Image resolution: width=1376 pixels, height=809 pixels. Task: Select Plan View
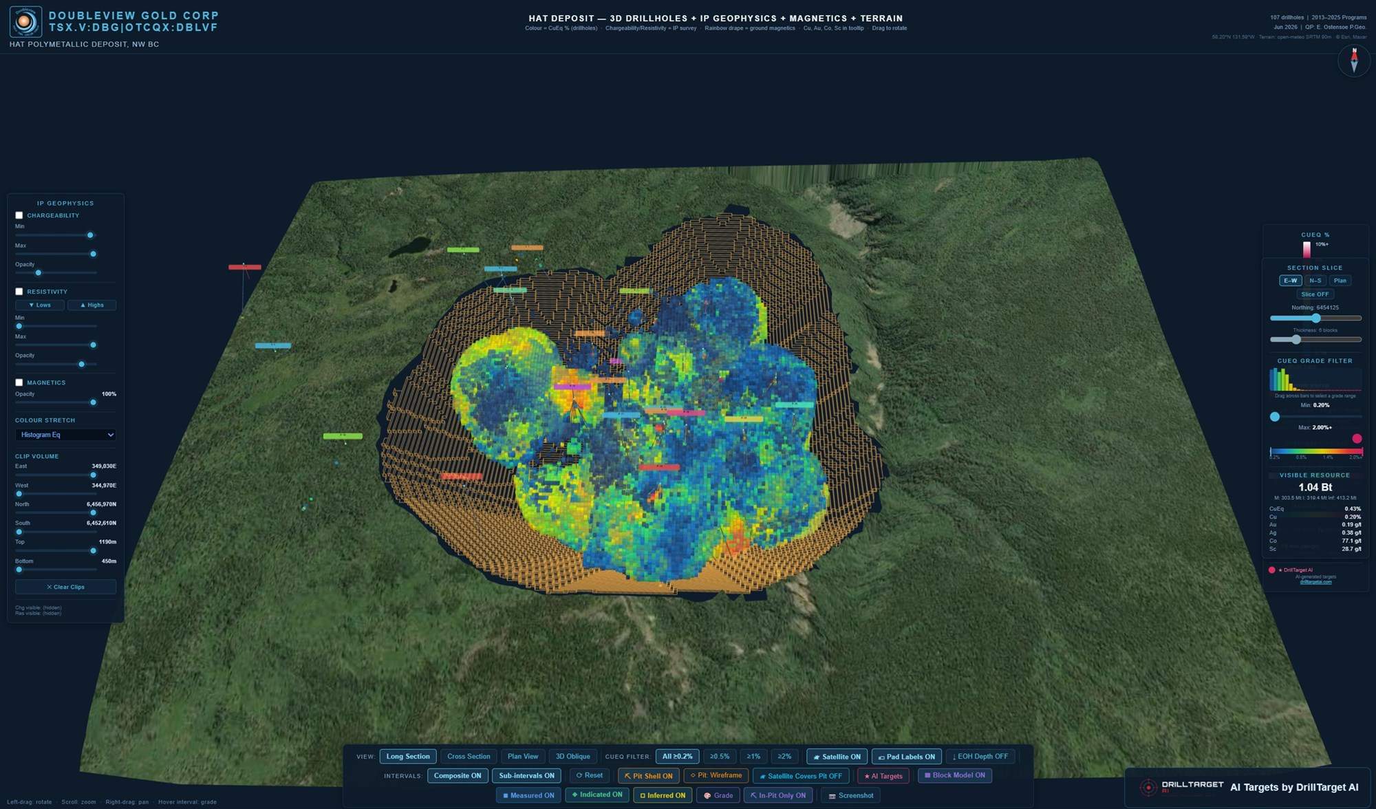(x=523, y=757)
